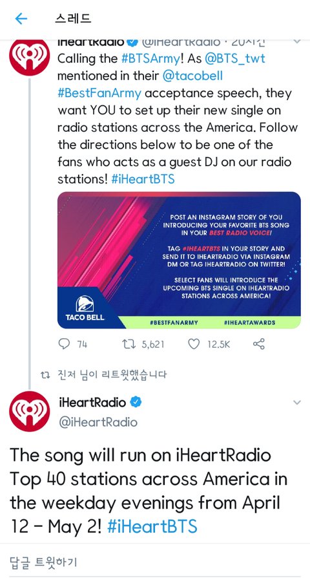Tap the share icon under the promo image
Image resolution: width=310 pixels, height=578 pixels.
(259, 344)
